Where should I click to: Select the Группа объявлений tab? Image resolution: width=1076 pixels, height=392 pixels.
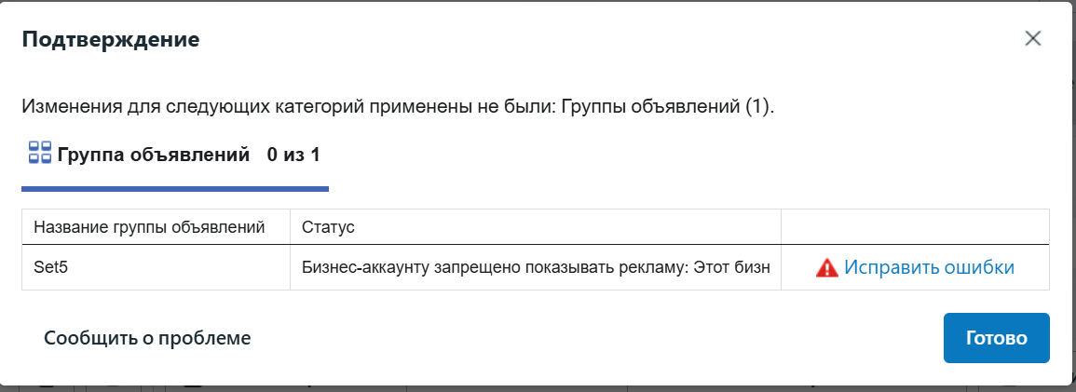[x=154, y=154]
